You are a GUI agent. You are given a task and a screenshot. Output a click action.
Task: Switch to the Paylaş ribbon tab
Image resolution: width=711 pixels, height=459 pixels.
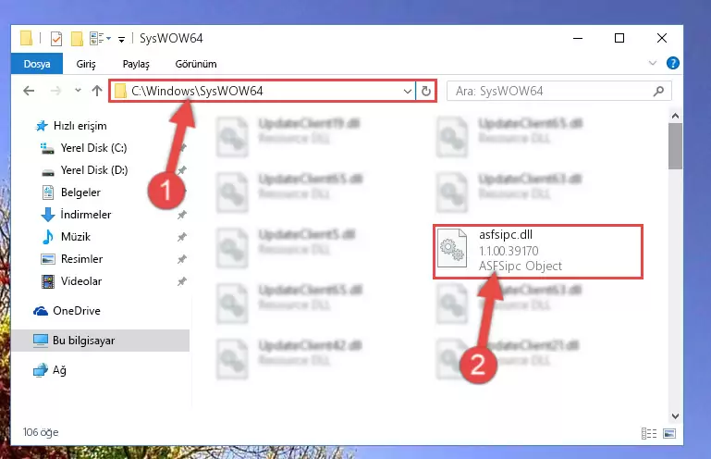click(x=136, y=64)
